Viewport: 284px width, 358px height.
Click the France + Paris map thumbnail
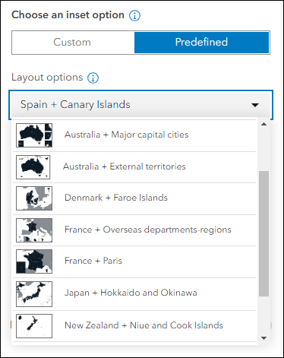click(34, 261)
